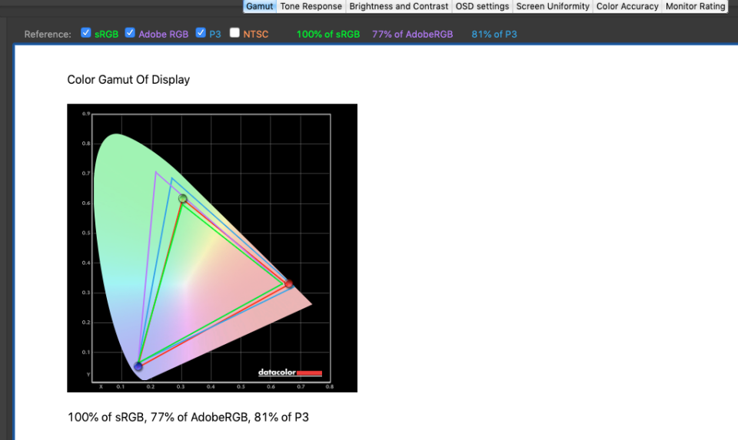Click the gamut summary text below the chart
738x440 pixels.
coord(188,418)
